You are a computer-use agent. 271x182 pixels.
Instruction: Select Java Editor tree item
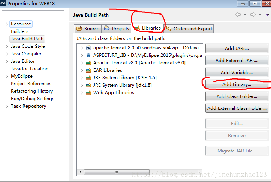pyautogui.click(x=23, y=61)
